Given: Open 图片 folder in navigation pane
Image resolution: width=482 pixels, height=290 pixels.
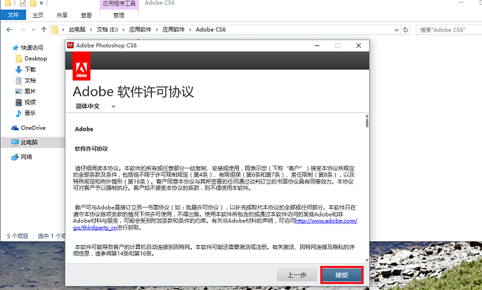Looking at the screenshot, I should 30,91.
